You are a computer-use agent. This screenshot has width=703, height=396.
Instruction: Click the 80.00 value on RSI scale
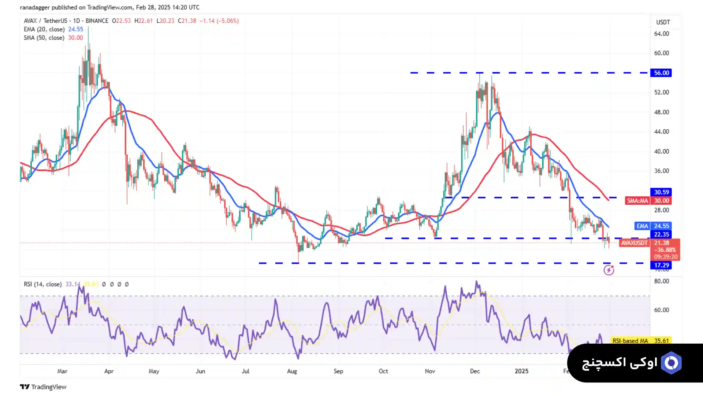[662, 281]
